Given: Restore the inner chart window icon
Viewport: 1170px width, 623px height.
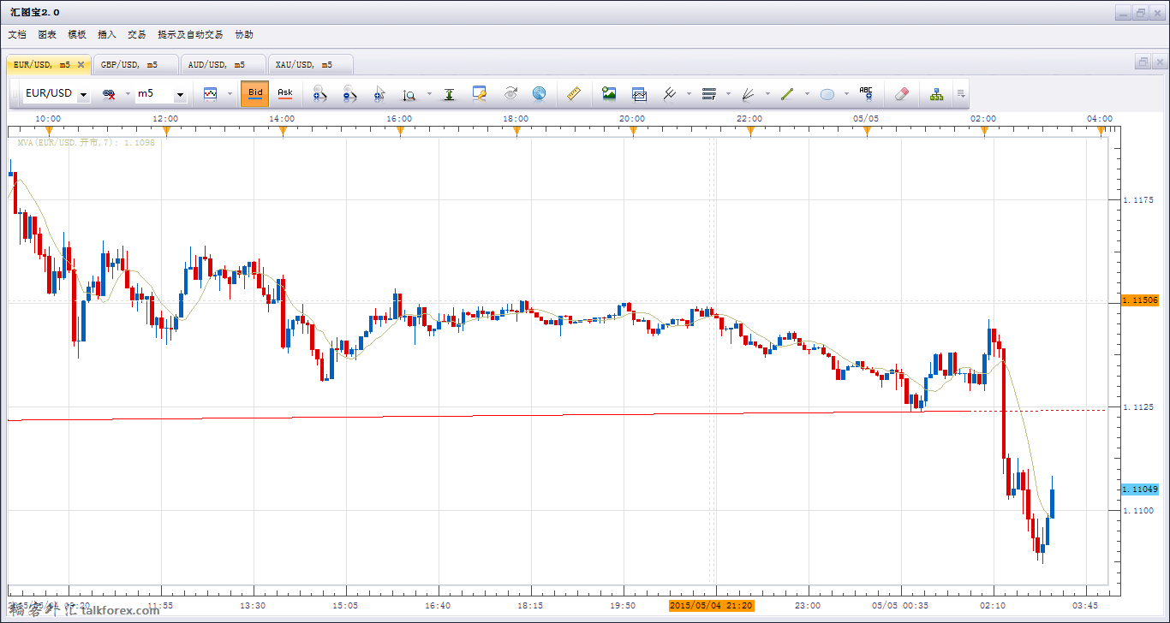Looking at the screenshot, I should point(1143,62).
